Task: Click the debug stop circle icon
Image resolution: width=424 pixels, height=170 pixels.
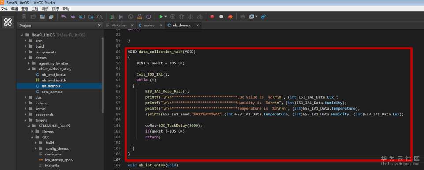Action: click(172, 17)
